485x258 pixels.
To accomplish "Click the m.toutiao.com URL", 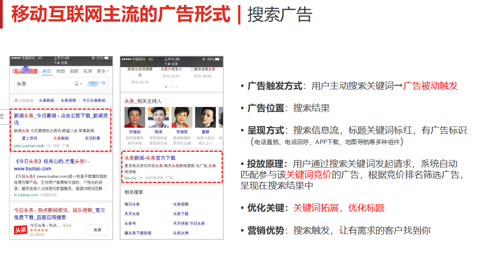I will pos(26,195).
